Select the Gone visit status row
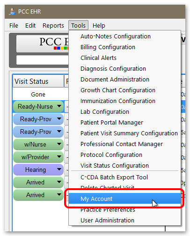The width and height of the screenshot is (190, 236). pos(38,94)
